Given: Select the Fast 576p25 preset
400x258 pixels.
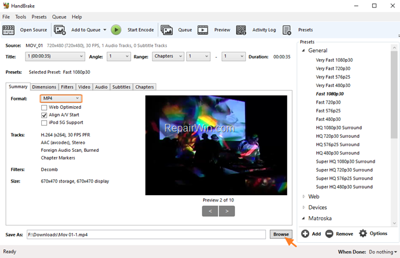Looking at the screenshot, I should [328, 111].
